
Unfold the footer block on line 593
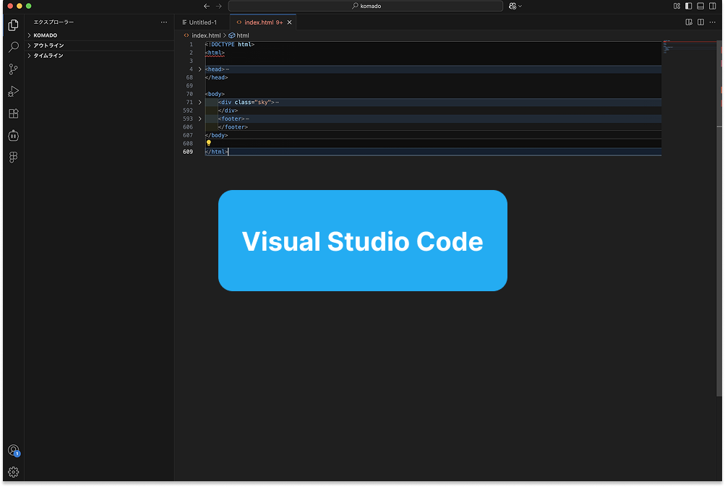200,118
